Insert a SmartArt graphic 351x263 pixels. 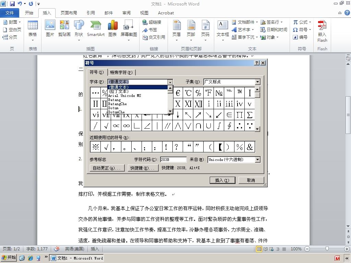(x=96, y=28)
